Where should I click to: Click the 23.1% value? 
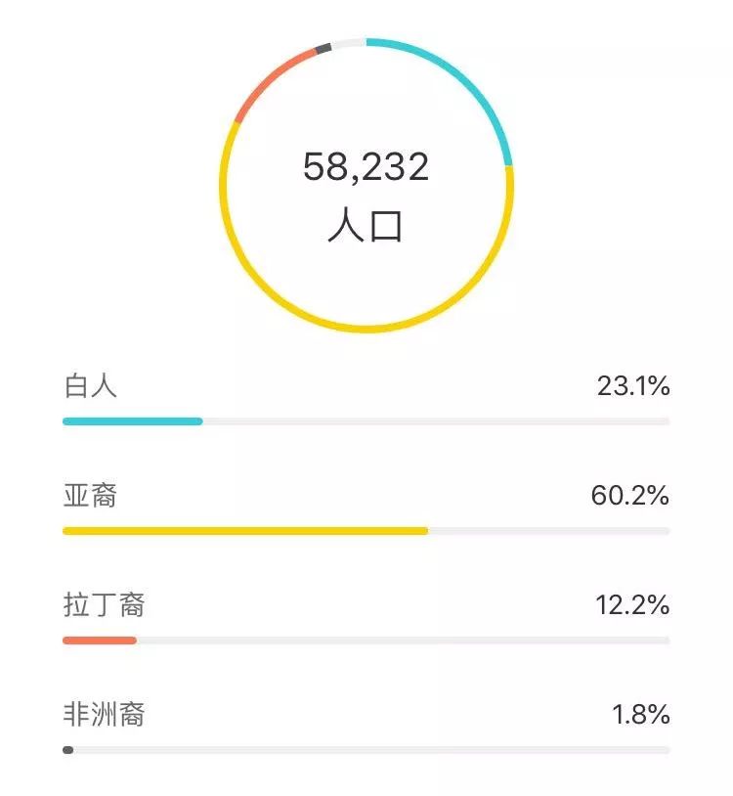click(x=633, y=386)
